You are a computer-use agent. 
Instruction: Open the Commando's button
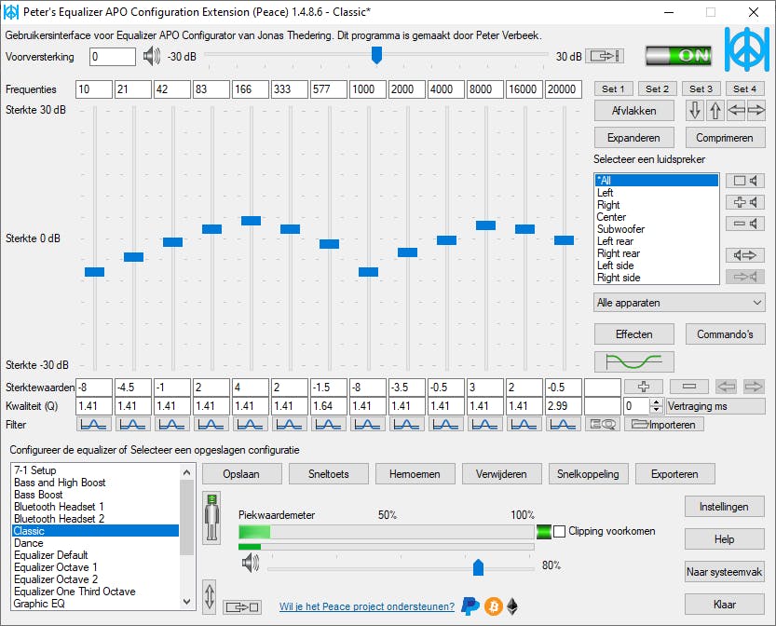(x=725, y=334)
